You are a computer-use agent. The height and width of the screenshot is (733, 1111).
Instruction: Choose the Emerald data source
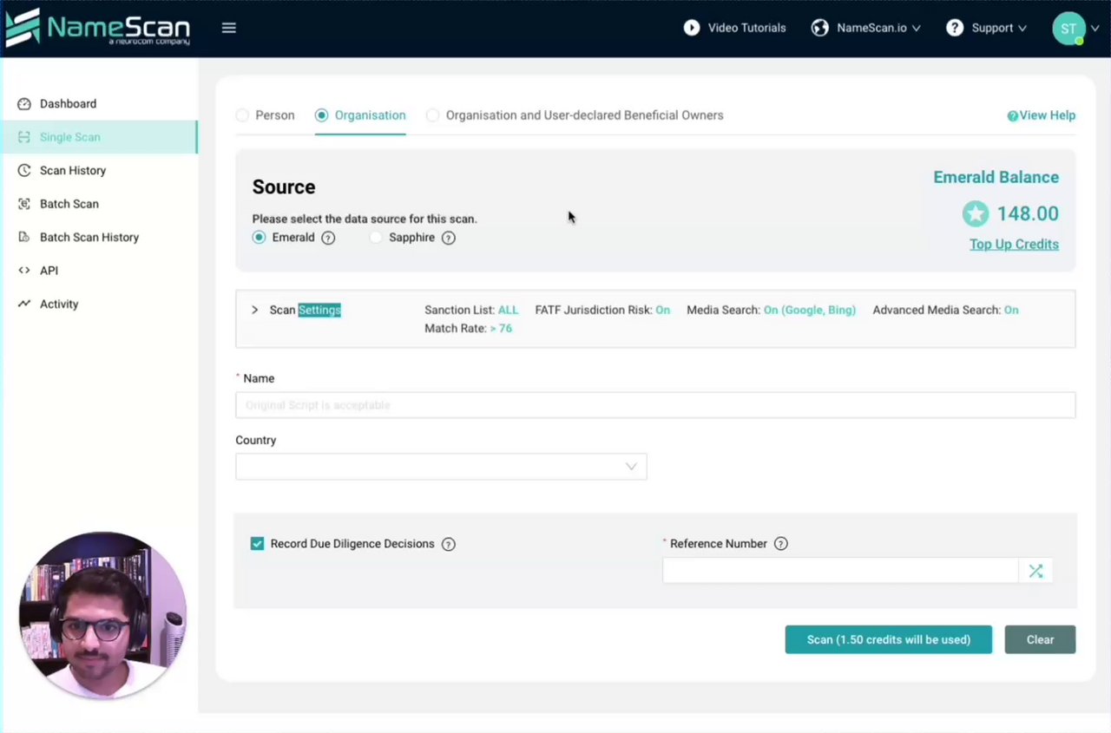pos(259,238)
